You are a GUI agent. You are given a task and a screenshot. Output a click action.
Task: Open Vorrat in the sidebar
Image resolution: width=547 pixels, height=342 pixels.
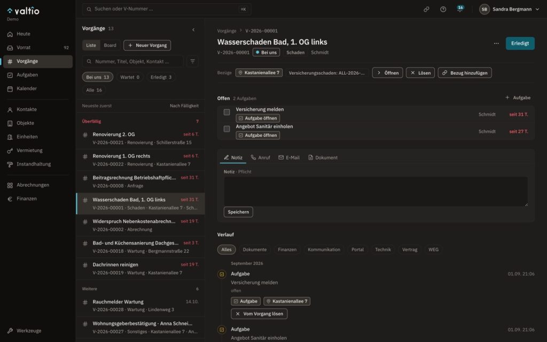(x=38, y=48)
